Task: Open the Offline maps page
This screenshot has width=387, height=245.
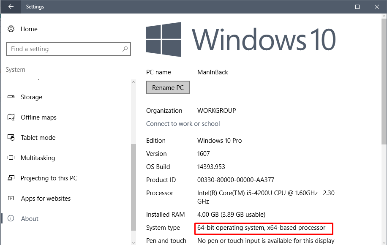Action: point(38,117)
